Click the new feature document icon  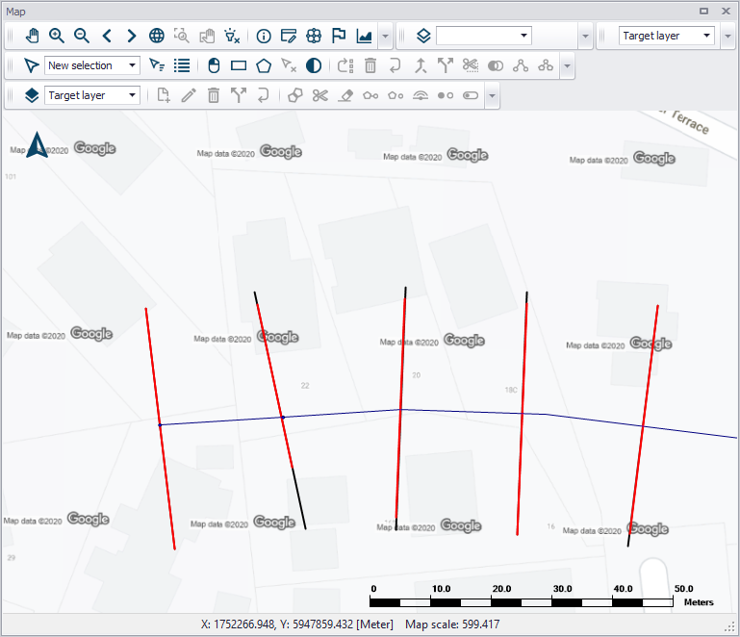[164, 95]
